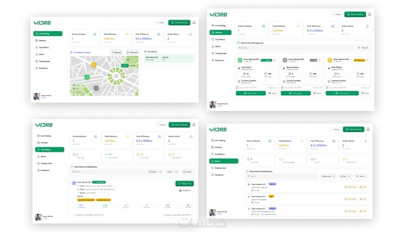Open notifications bell in Live Tracking screen
Viewport: 405px width, 232px height.
[x=194, y=23]
